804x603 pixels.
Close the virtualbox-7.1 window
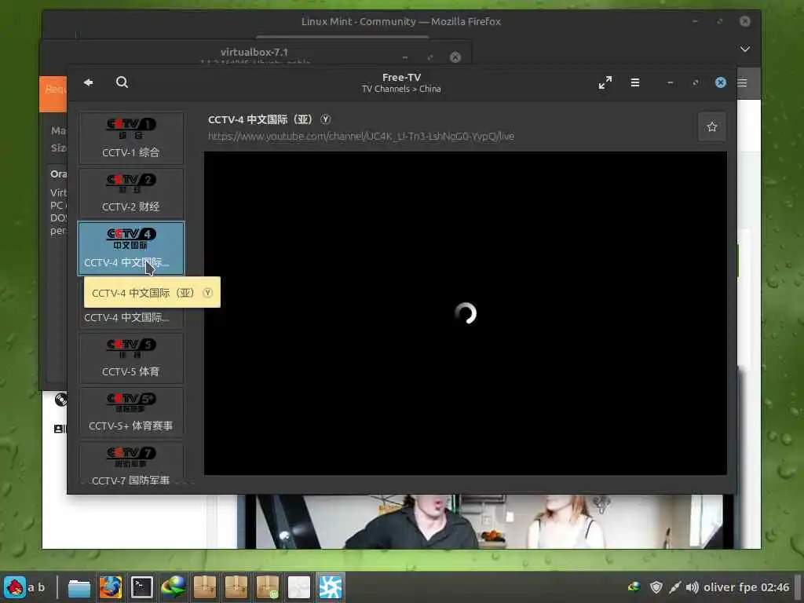click(x=455, y=57)
